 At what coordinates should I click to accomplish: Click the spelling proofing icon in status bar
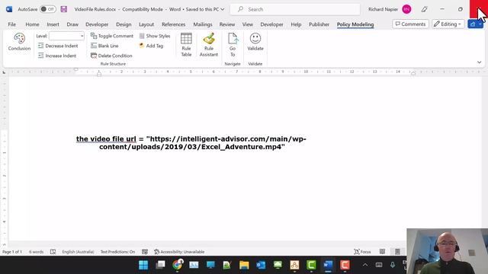pos(53,252)
